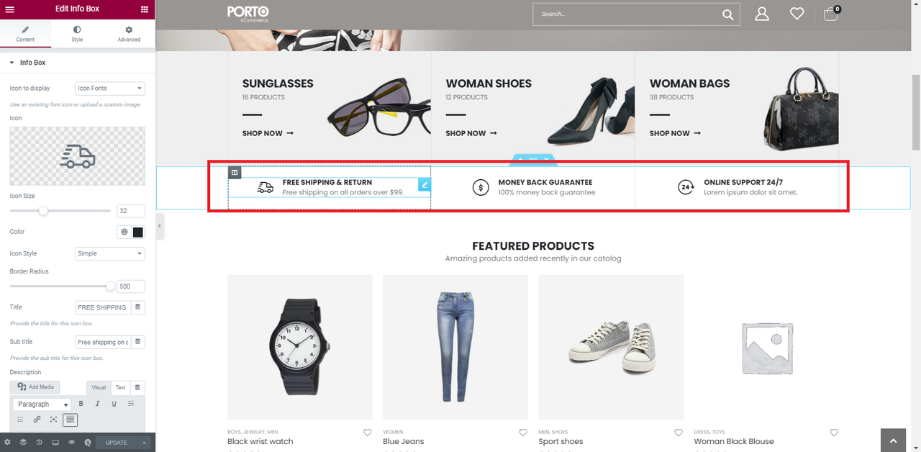Open Navigator layers icon in footer
This screenshot has height=452, width=921.
[x=23, y=442]
